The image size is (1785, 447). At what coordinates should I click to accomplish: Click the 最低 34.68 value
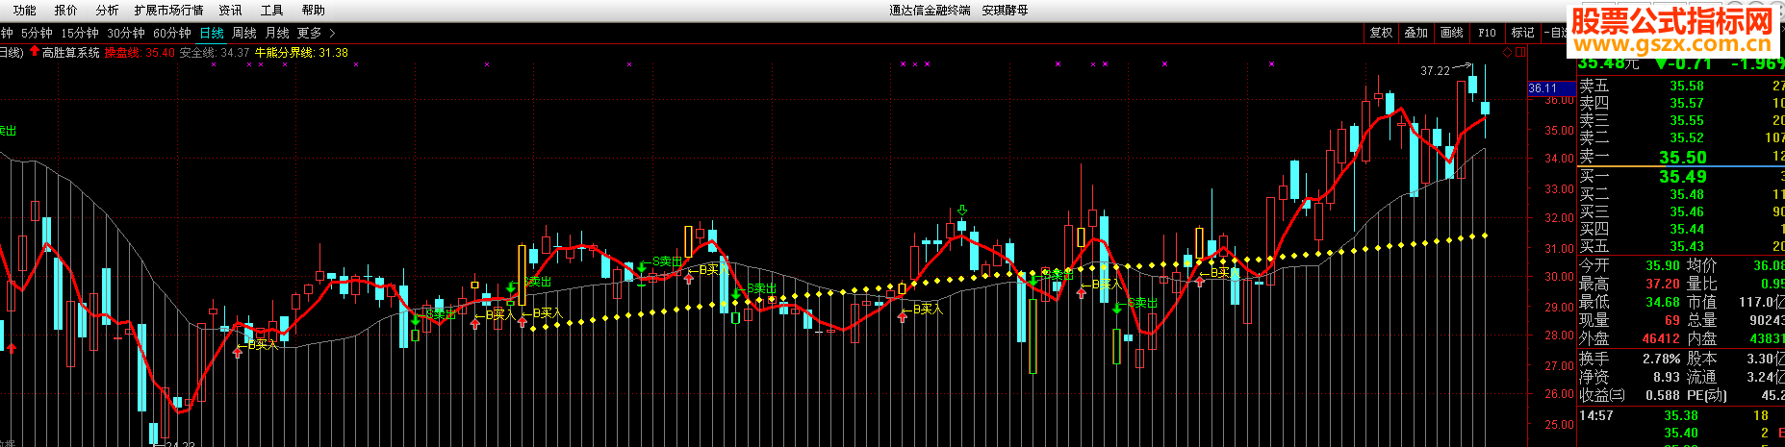(1663, 302)
